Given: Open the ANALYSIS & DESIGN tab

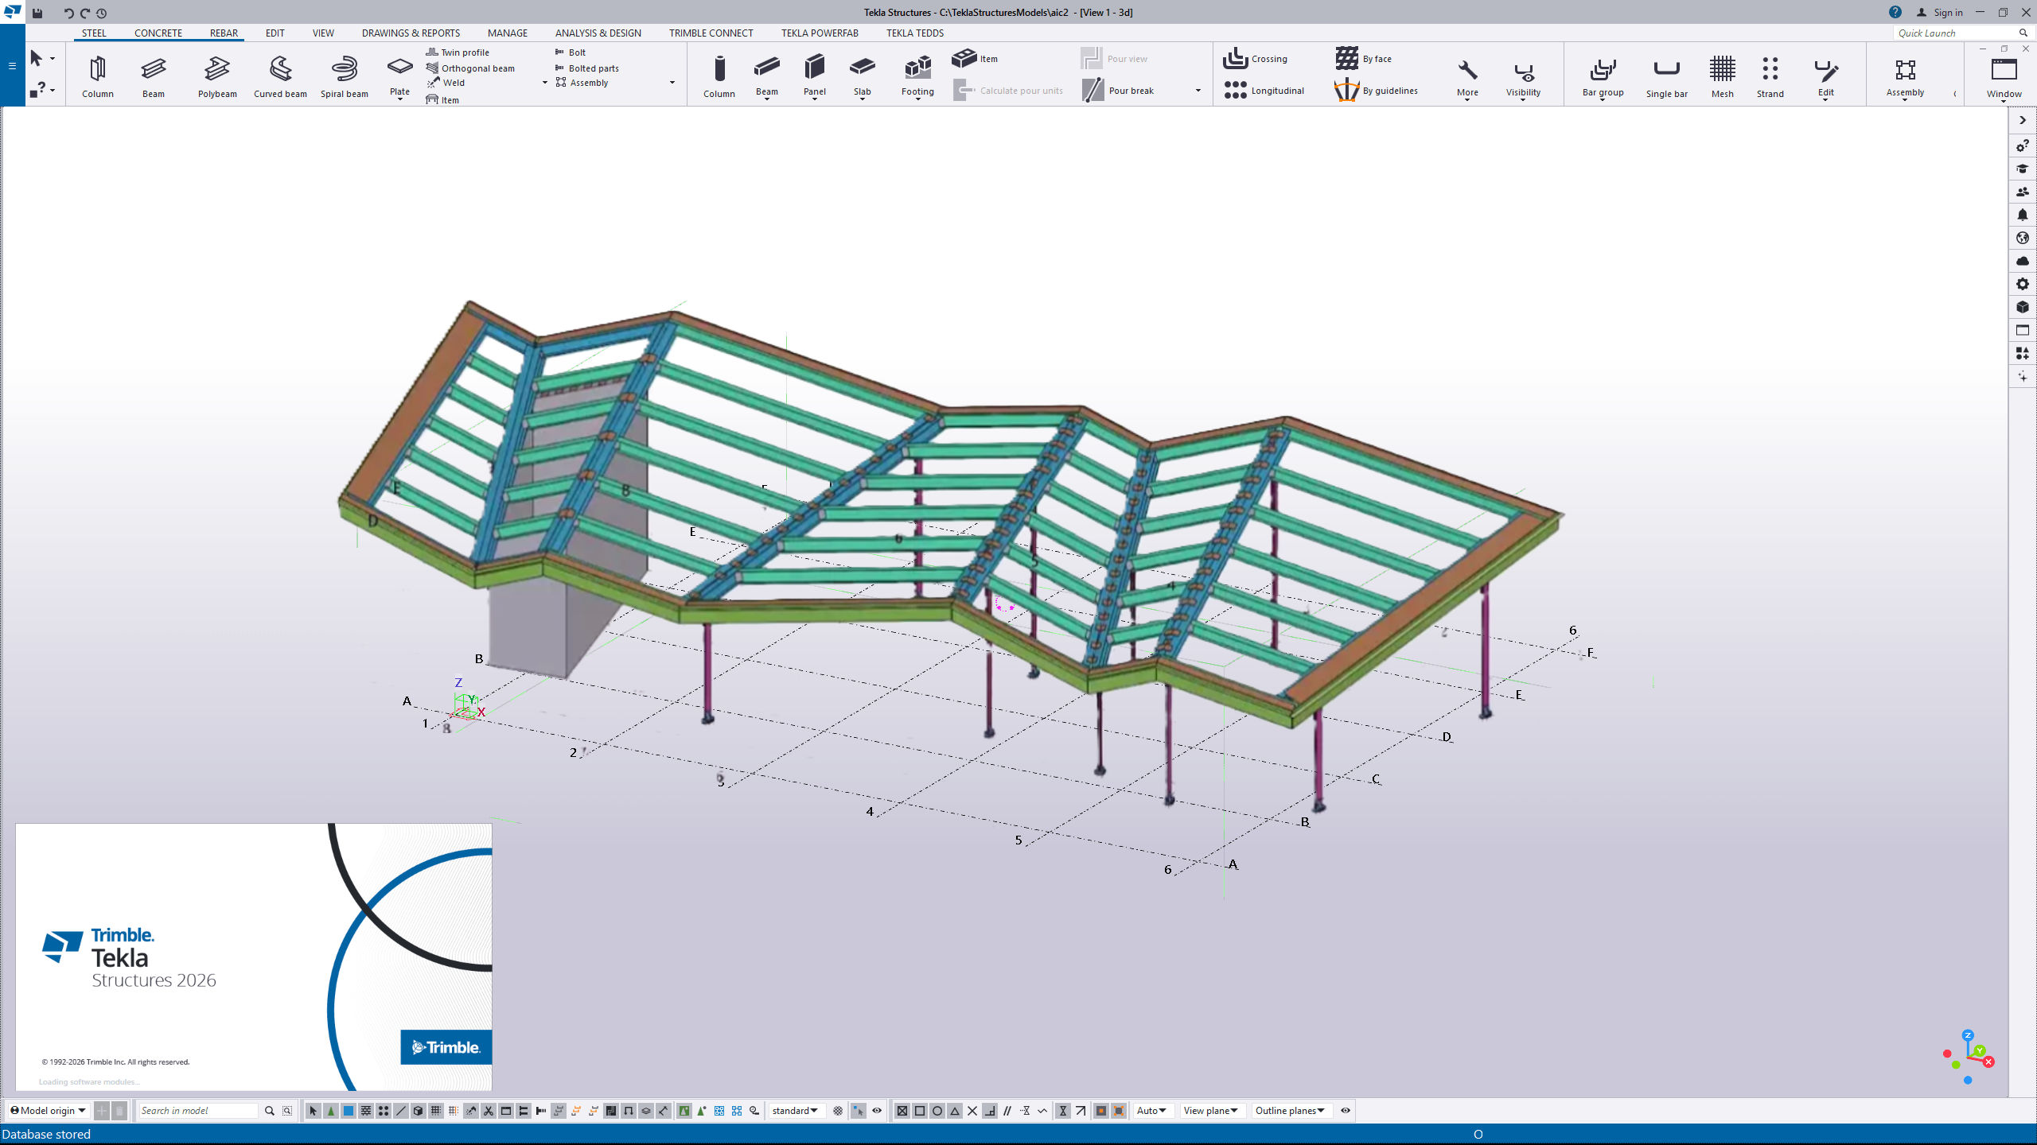Looking at the screenshot, I should [x=598, y=33].
